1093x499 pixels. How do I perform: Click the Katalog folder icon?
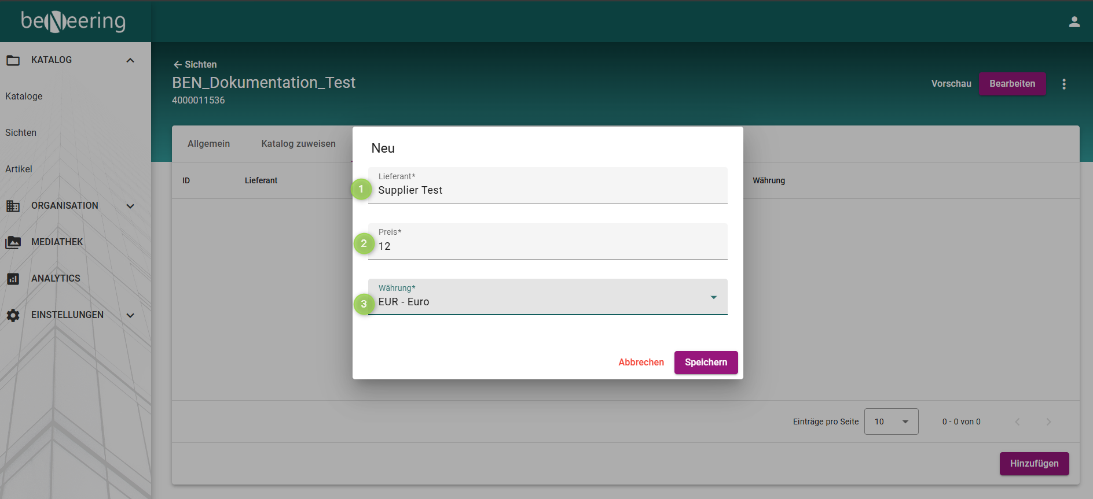(13, 60)
